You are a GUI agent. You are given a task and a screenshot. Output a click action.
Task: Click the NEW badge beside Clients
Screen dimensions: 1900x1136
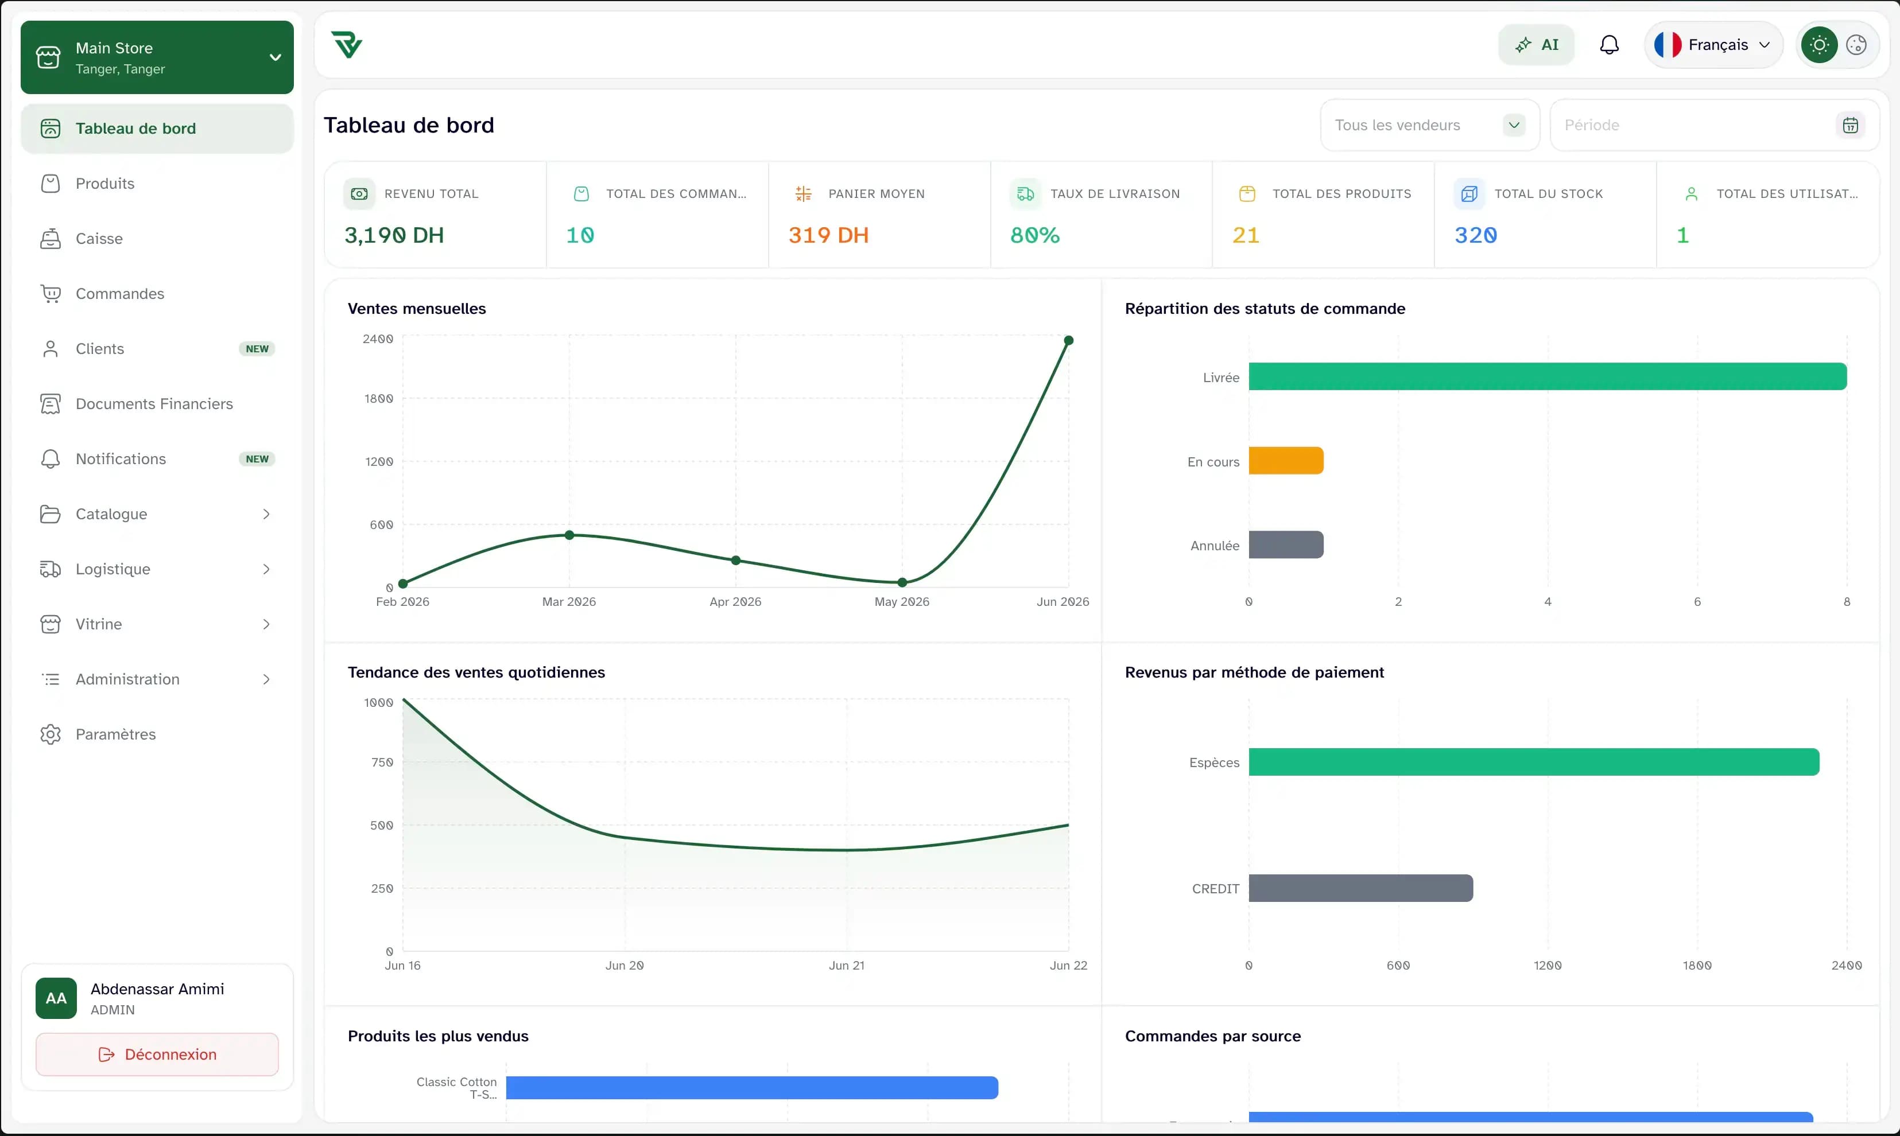point(257,349)
